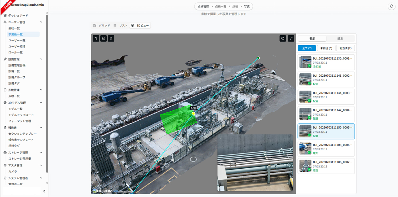This screenshot has height=197, width=398.
Task: Open the help icon in 3D viewer
Action: [283, 38]
